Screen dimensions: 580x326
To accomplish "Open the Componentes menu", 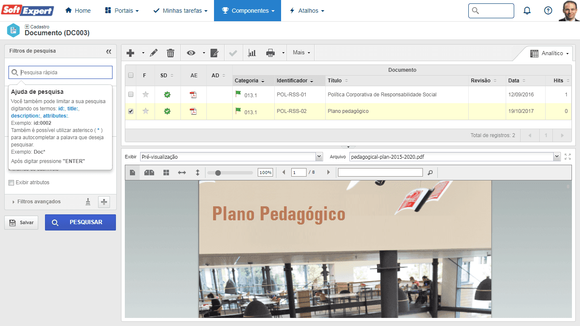I will tap(248, 11).
